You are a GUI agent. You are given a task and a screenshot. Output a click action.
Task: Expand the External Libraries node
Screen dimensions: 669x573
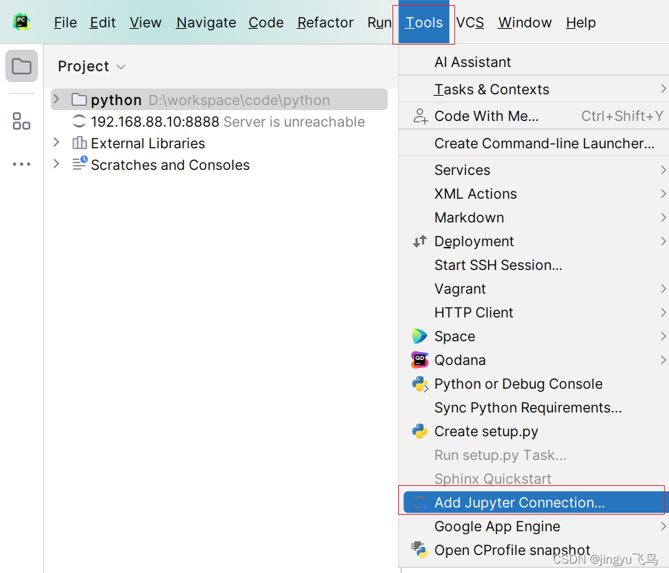pos(56,143)
